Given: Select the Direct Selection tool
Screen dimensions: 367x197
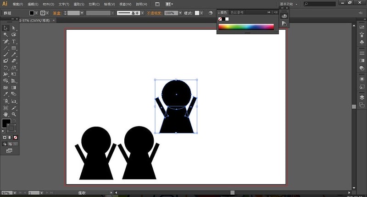Looking at the screenshot, I should point(14,28).
